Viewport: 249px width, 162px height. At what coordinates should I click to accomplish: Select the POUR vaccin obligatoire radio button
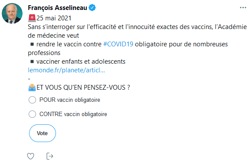click(32, 100)
